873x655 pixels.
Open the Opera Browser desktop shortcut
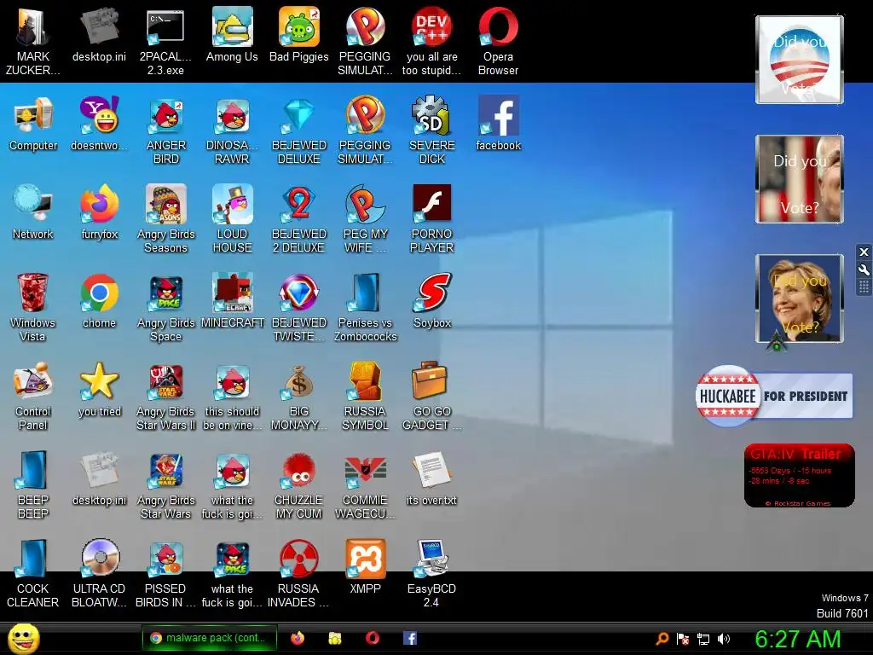point(498,41)
